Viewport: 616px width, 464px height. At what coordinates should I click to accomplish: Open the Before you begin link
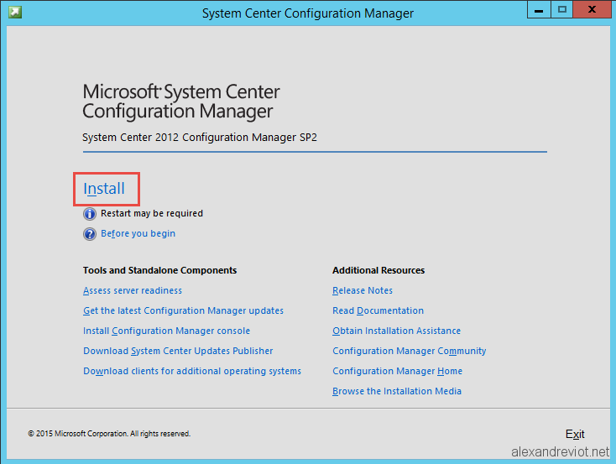138,233
